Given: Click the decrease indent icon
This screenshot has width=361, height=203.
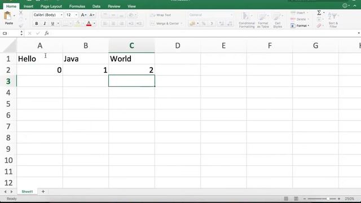Looking at the screenshot, I should click(x=131, y=24).
